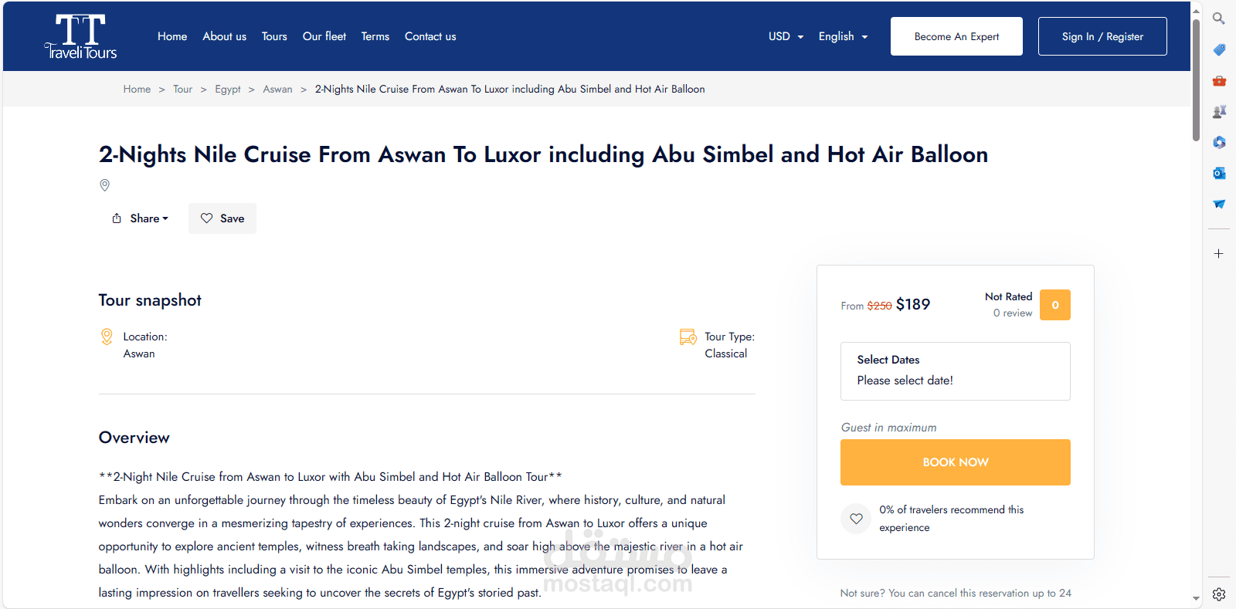Open the Shopping tag icon in sidebar

pyautogui.click(x=1219, y=50)
